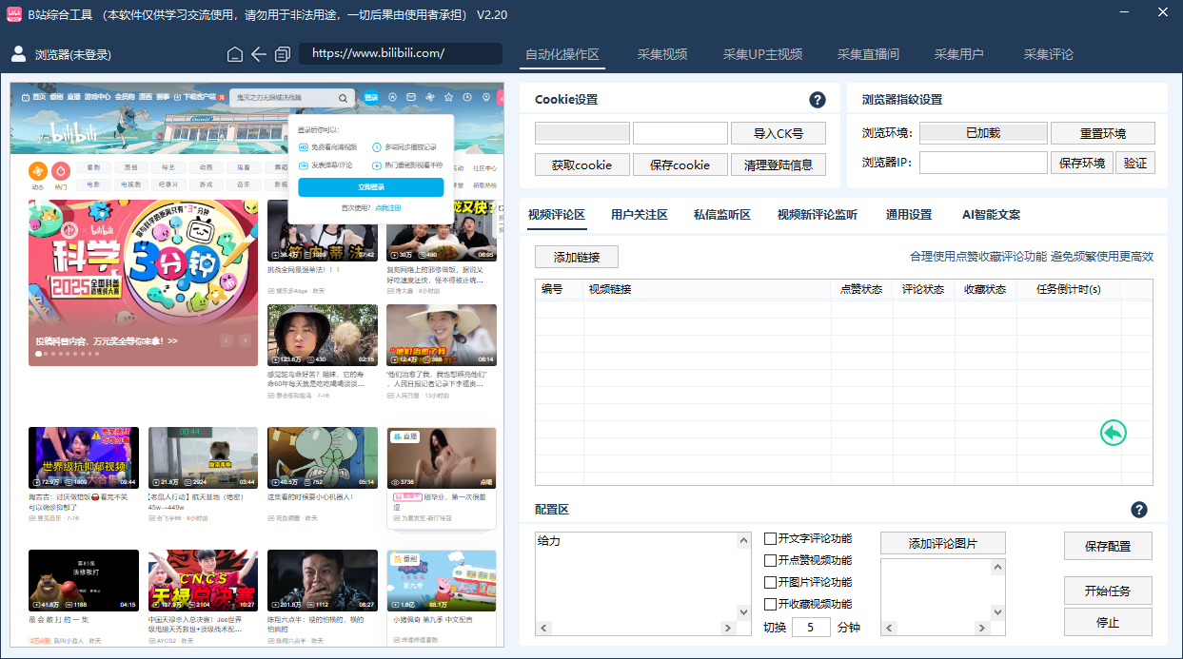1183x659 pixels.
Task: Click the bilibili favorites star icon
Action: 449,97
